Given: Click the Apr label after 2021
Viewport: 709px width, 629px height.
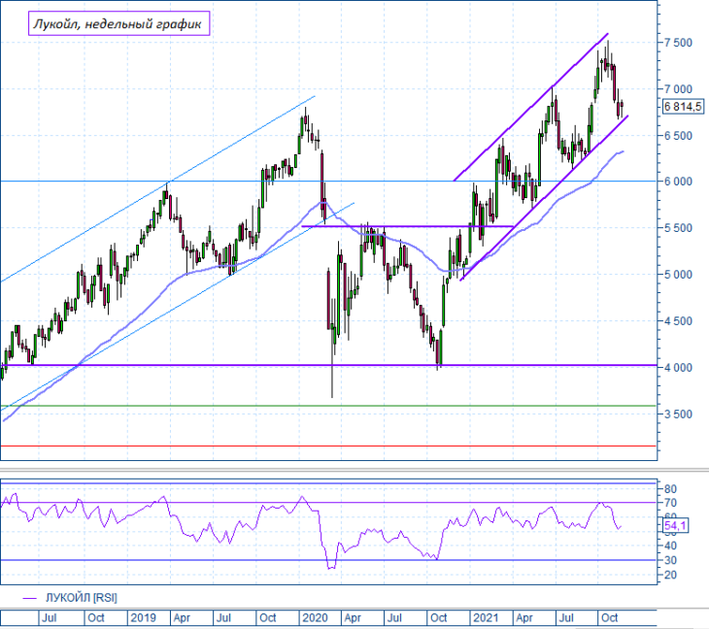Looking at the screenshot, I should coord(524,617).
